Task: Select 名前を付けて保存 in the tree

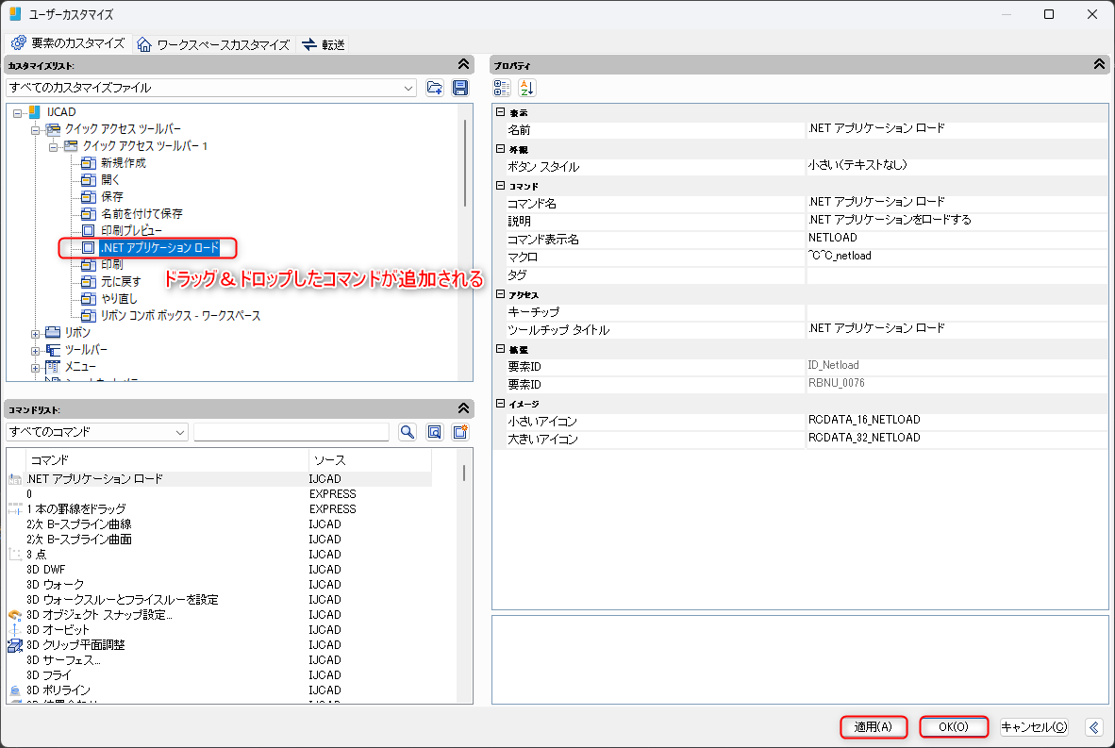Action: click(x=141, y=213)
